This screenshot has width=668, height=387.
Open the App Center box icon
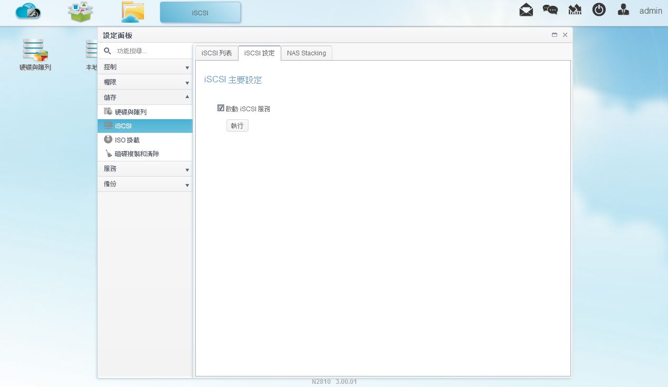(x=81, y=12)
